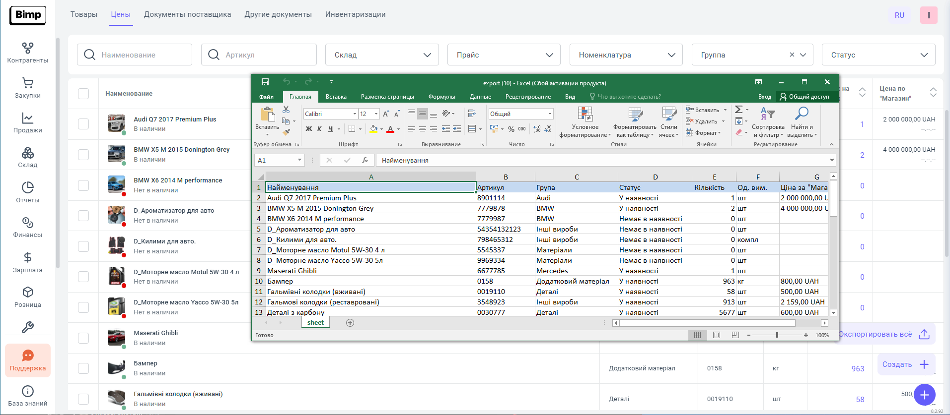Tick the checkbox for Audi Q7 2017 Premium Plus
This screenshot has height=415, width=950.
(x=83, y=124)
